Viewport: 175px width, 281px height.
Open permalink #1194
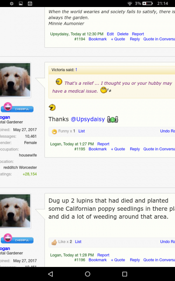tap(80, 39)
